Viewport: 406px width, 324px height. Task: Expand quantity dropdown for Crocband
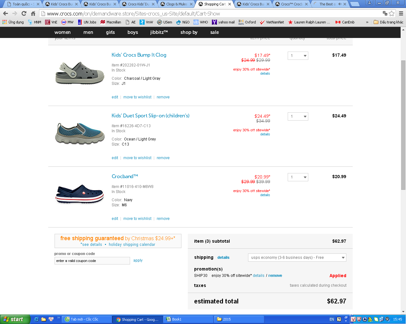tap(298, 177)
